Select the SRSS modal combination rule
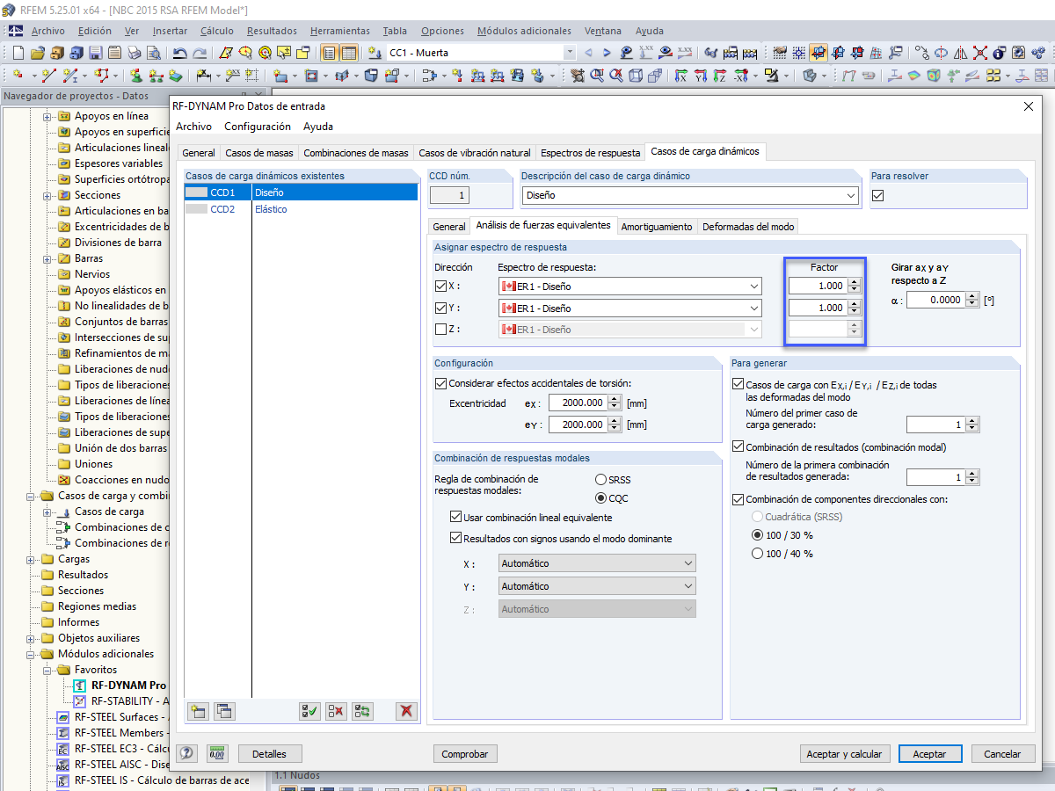The height and width of the screenshot is (791, 1055). pos(601,480)
